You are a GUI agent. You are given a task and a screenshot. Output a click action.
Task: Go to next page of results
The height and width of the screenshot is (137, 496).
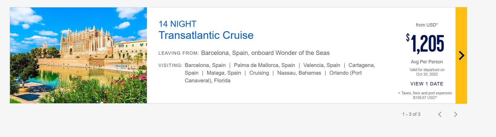click(456, 114)
